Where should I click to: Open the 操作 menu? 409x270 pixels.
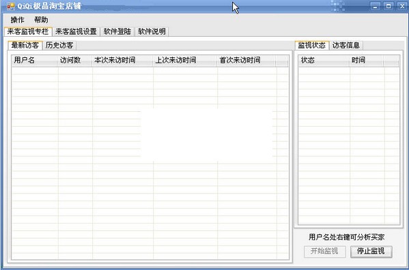point(18,20)
